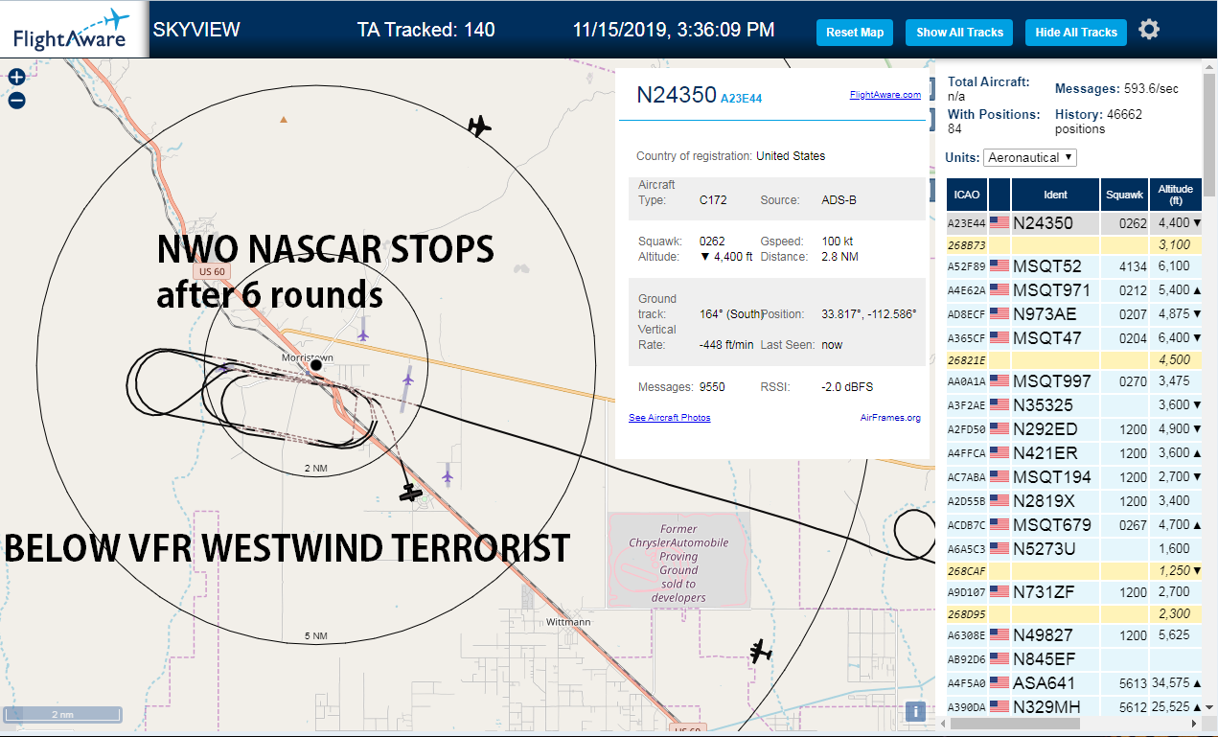Image resolution: width=1218 pixels, height=737 pixels.
Task: Select the N5273U aircraft row
Action: 1074,549
